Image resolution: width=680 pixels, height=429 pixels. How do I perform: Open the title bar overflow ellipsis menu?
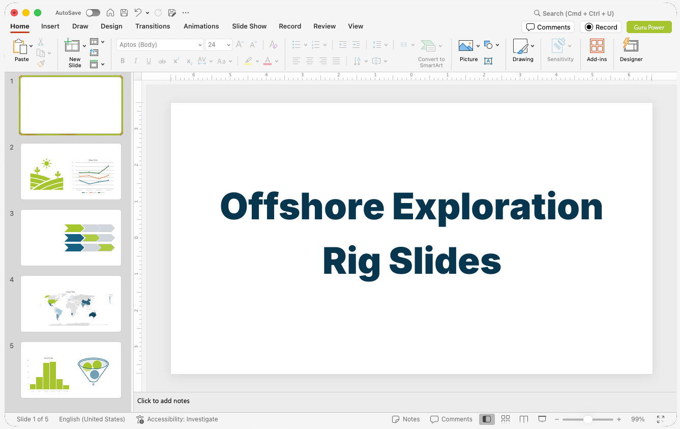[186, 13]
